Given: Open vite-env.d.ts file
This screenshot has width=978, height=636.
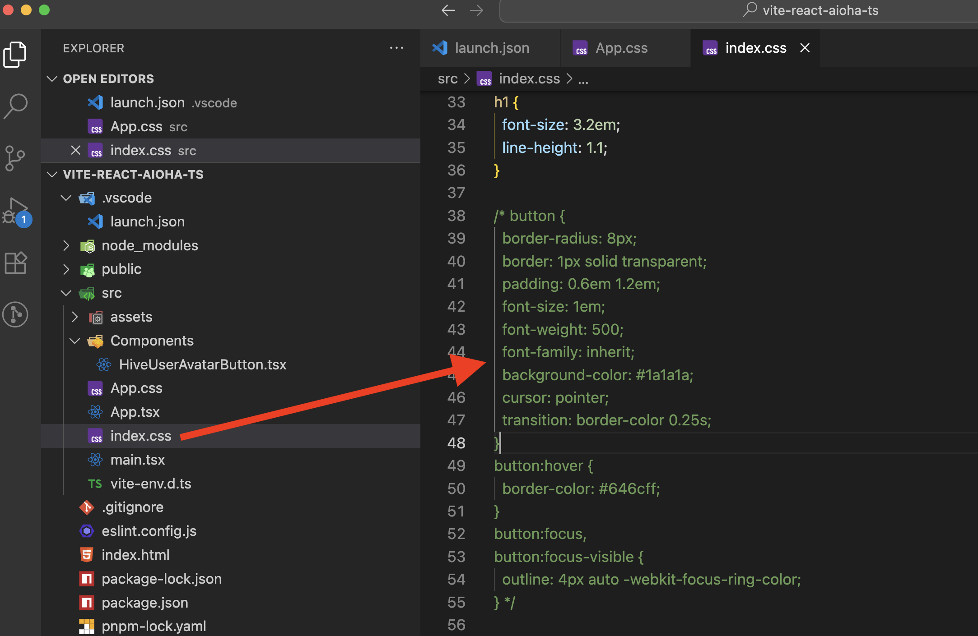Looking at the screenshot, I should (x=231, y=484).
